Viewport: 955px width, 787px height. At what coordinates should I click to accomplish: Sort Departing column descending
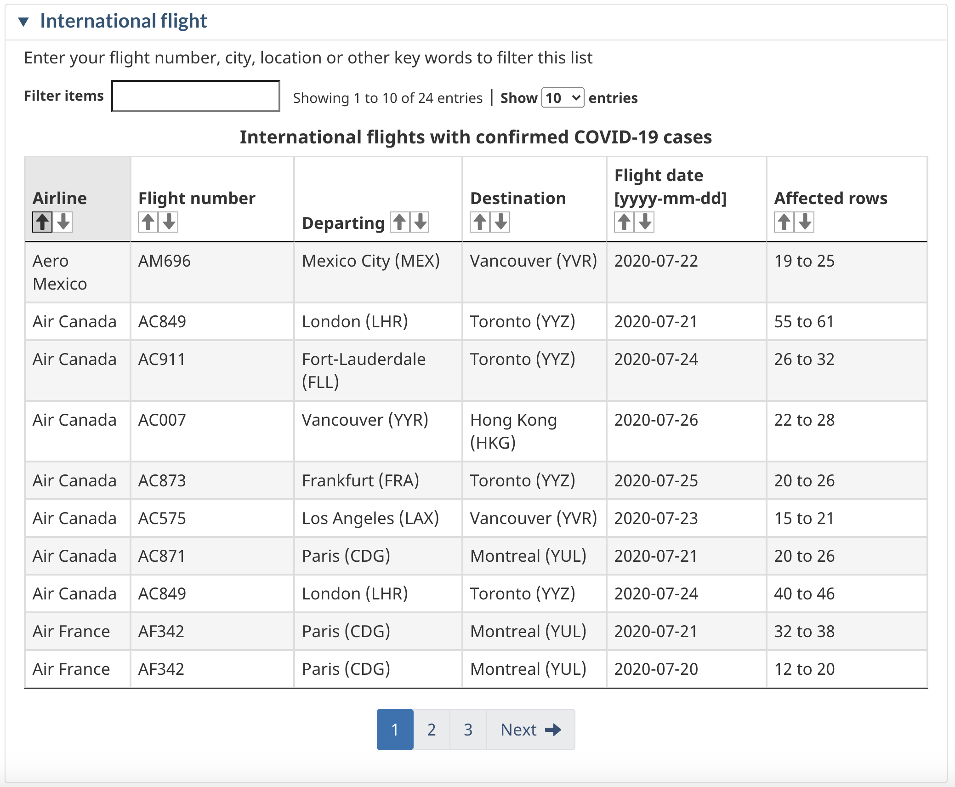(421, 222)
